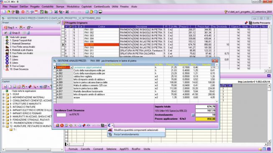Click the eraser icon in Capitoli toolbar
The height and width of the screenshot is (153, 273).
(30, 87)
